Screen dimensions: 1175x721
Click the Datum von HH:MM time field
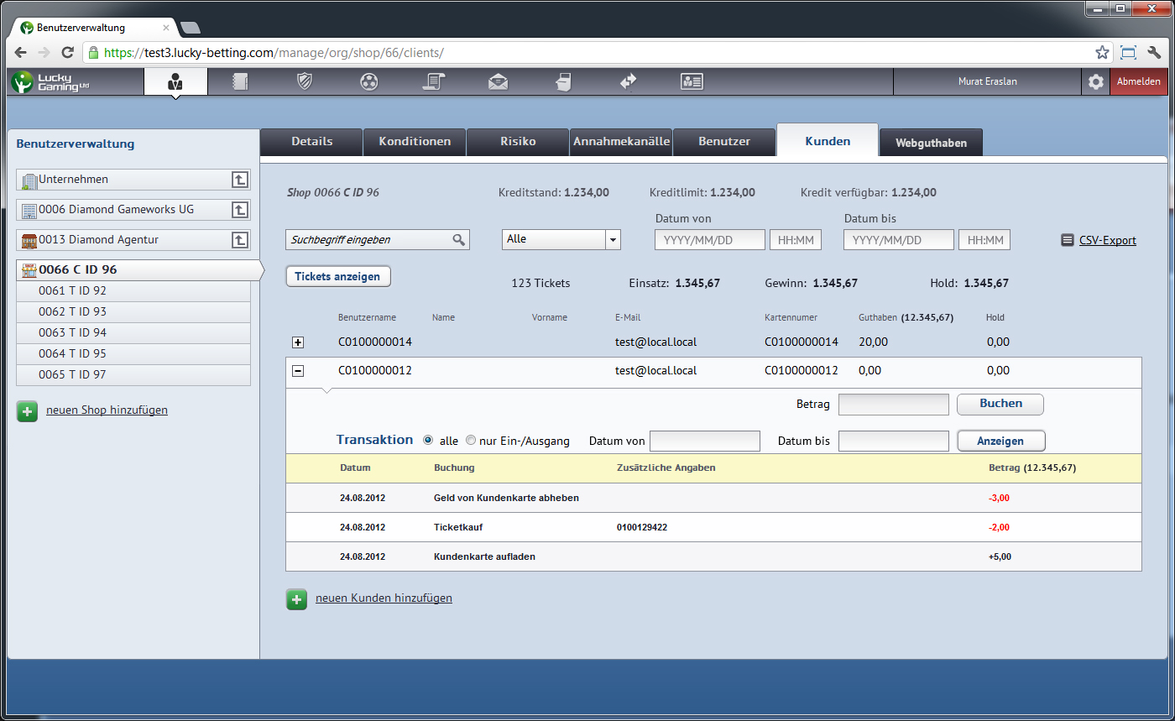796,240
